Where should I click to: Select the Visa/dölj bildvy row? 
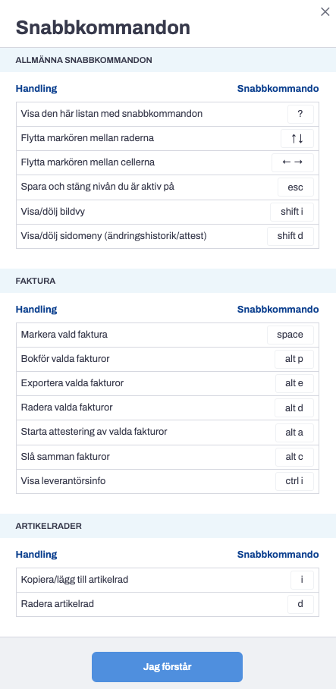pos(168,212)
